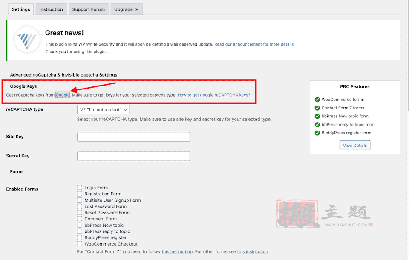Click the page vertical scrollbar thumb
Viewport: 409px width, 260px height.
[408, 55]
